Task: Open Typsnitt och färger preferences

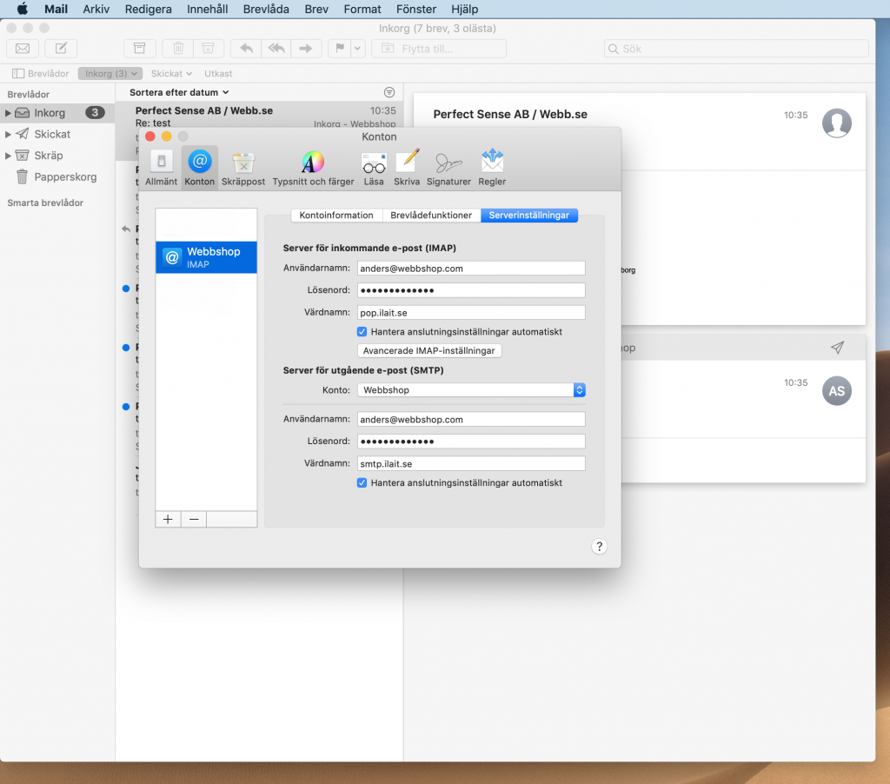Action: (x=313, y=168)
